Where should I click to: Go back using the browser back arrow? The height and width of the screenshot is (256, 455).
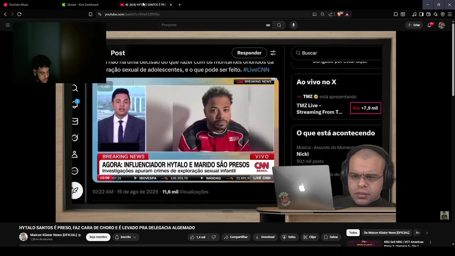(x=5, y=14)
